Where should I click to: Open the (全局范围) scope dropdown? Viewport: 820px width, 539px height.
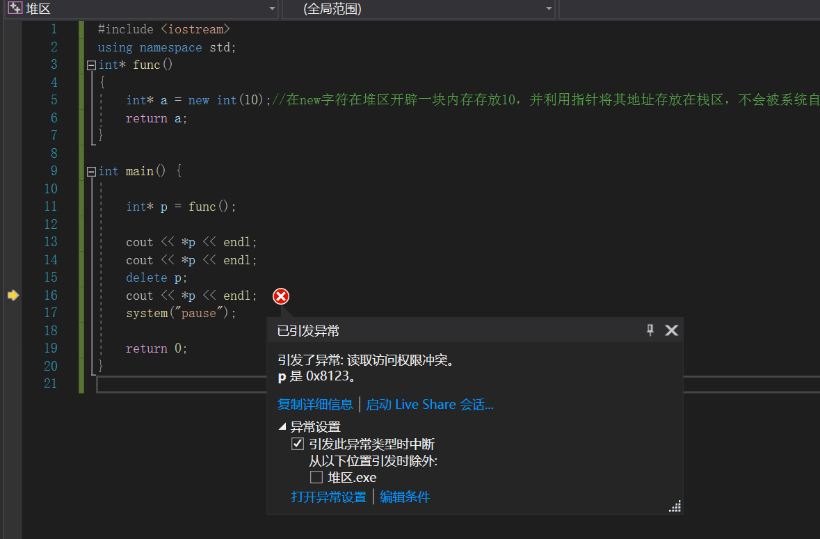coord(549,9)
